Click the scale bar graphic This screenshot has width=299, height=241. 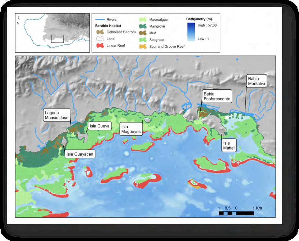click(x=236, y=213)
